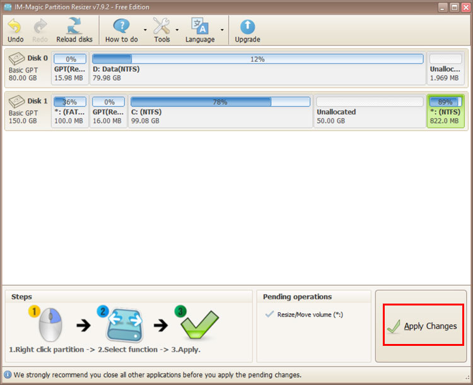The image size is (473, 385).
Task: Click the pending operation checkmark icon
Action: click(x=269, y=314)
